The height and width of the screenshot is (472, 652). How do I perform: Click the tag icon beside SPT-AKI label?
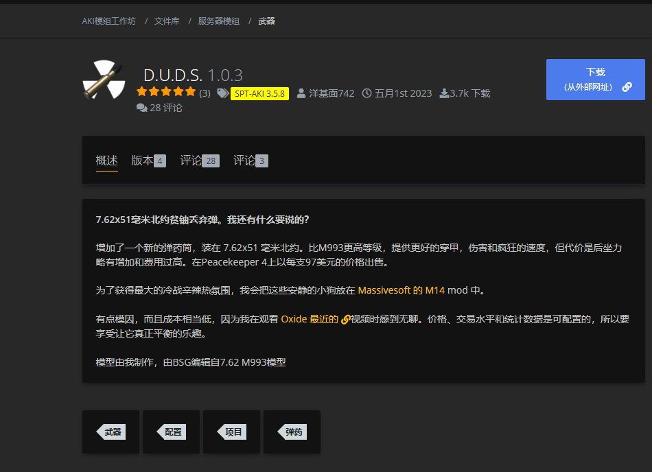coord(222,93)
